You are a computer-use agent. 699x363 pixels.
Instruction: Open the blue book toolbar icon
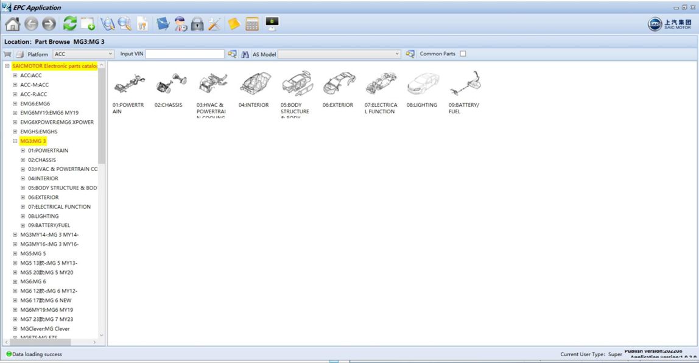click(x=163, y=24)
